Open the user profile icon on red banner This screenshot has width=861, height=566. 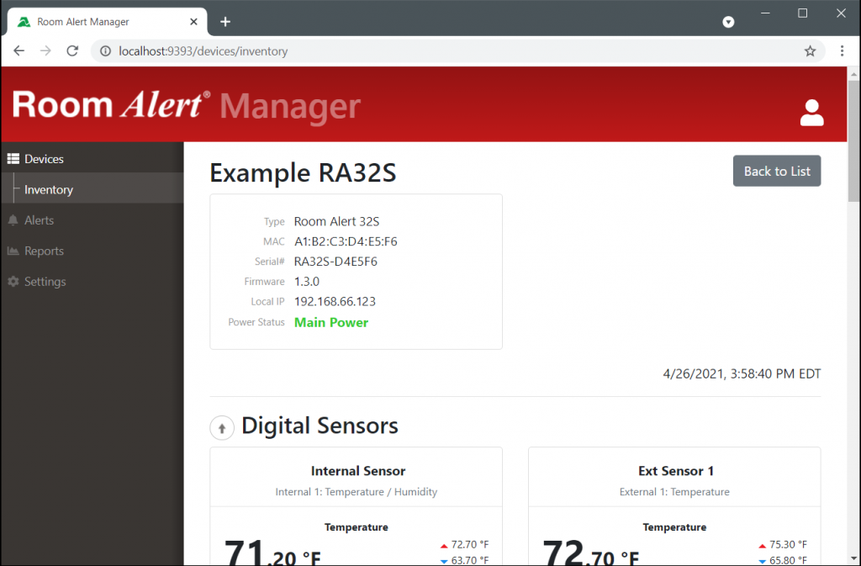(x=811, y=112)
